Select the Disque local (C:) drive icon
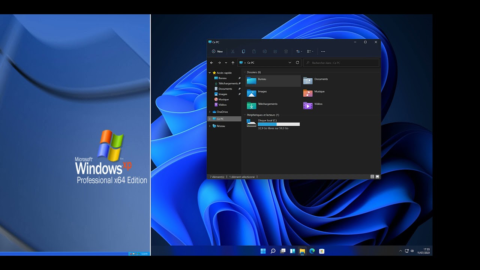The width and height of the screenshot is (480, 270). point(252,123)
